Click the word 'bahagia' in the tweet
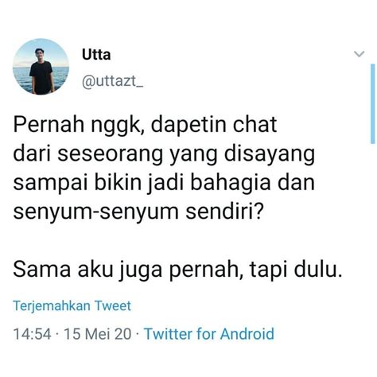 231,183
